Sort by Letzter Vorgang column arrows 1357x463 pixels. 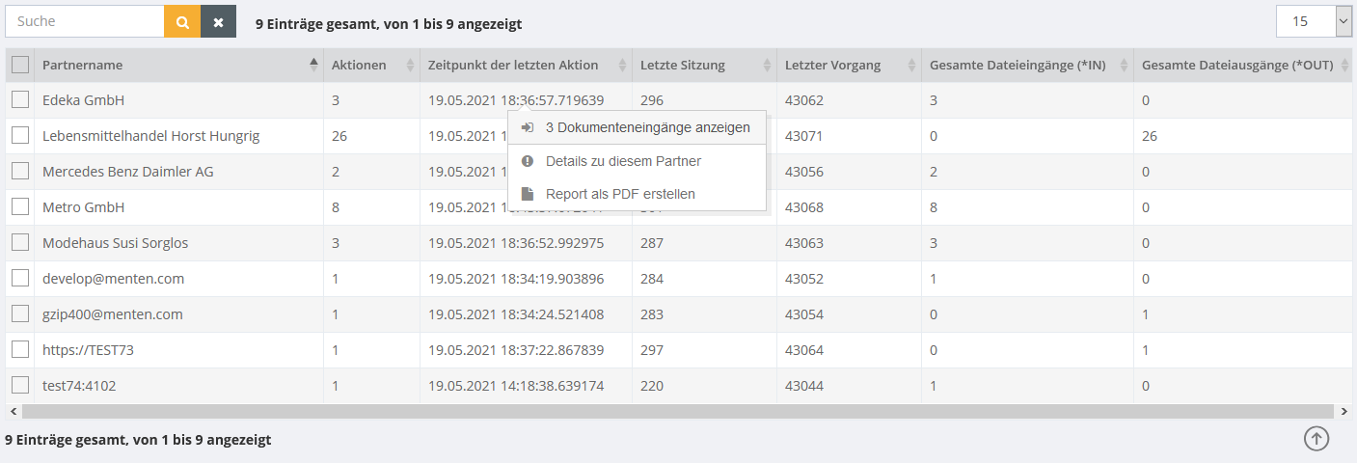point(911,65)
